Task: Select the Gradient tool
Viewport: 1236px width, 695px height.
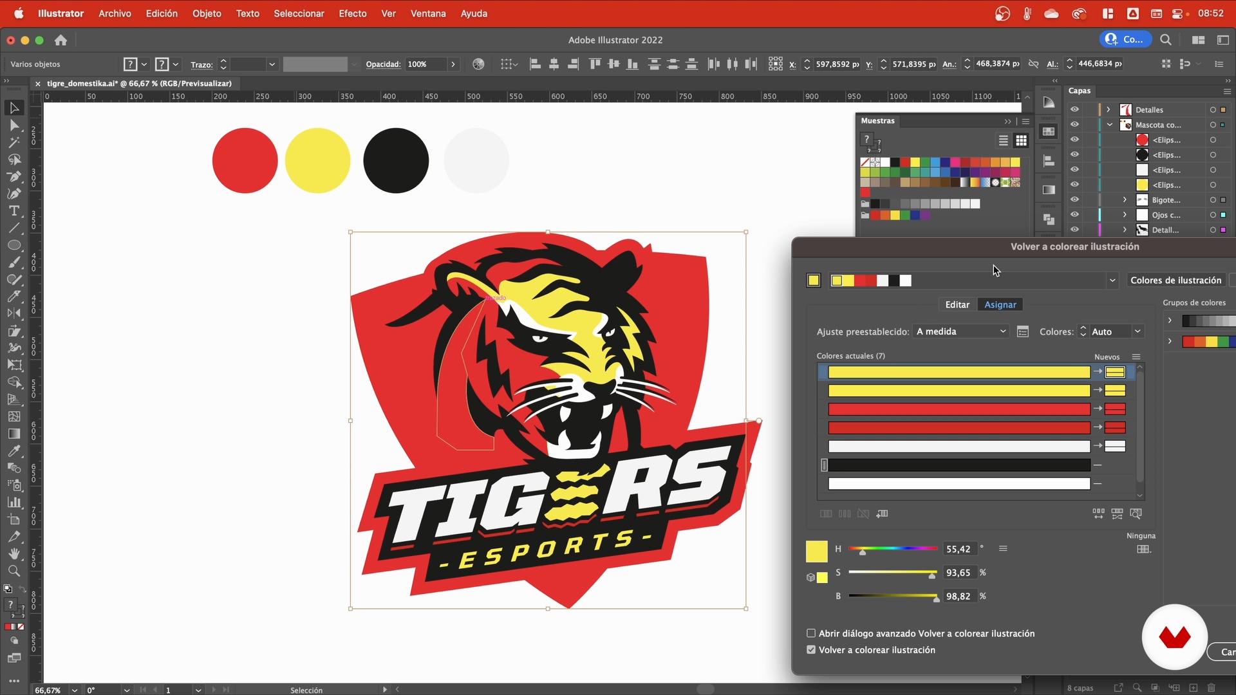Action: [14, 434]
